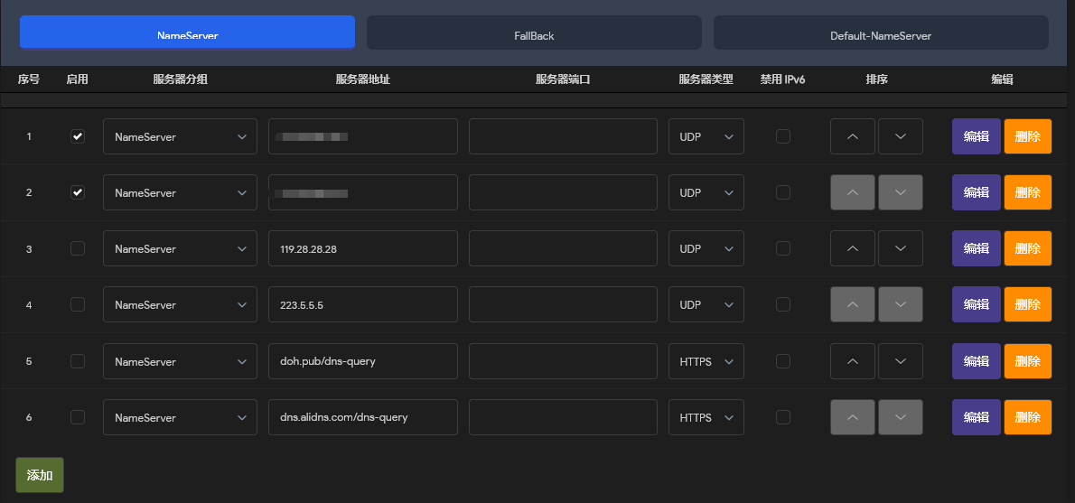Open UDP type dropdown for 119.28.28.28
Screen dimensions: 1075x503
pyautogui.click(x=706, y=248)
